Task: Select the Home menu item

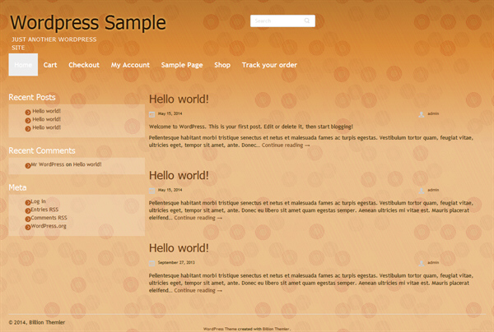Action: (23, 65)
